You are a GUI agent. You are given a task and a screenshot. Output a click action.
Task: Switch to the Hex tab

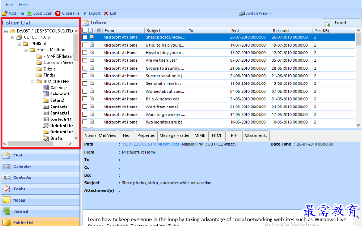[126, 136]
